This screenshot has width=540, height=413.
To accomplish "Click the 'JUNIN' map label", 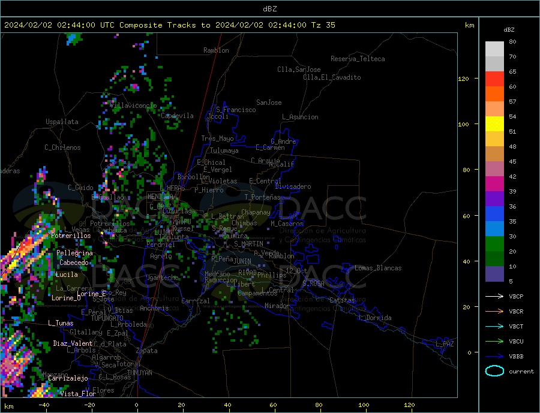I will click(242, 261).
